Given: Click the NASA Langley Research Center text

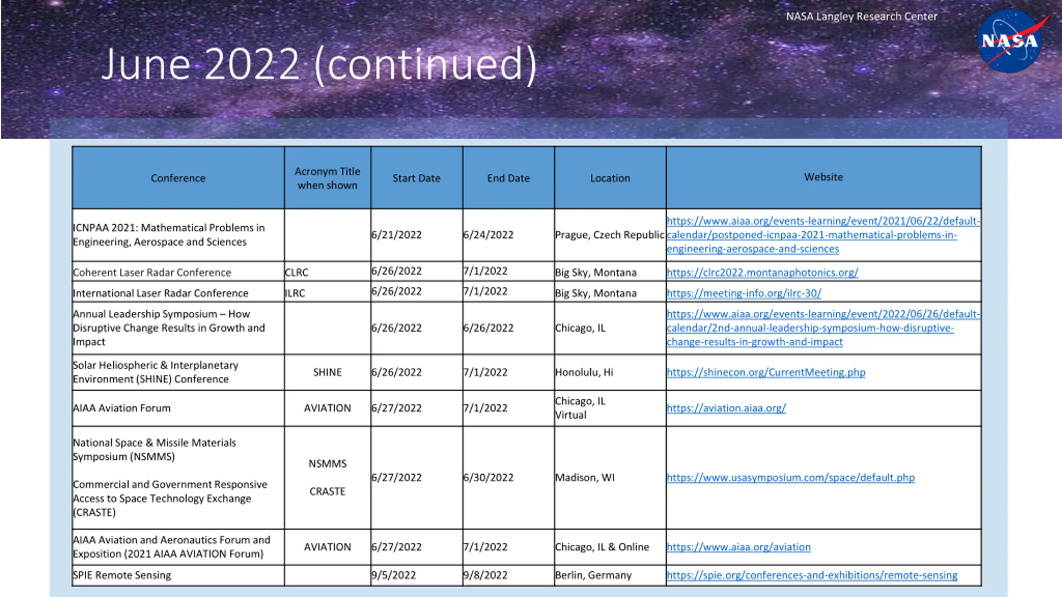Looking at the screenshot, I should (x=862, y=16).
